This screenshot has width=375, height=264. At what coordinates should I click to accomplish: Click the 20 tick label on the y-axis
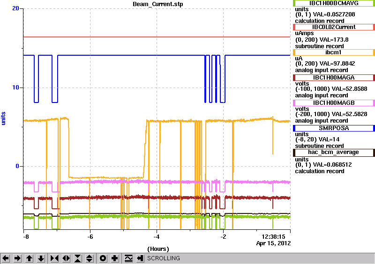coord(15,8)
